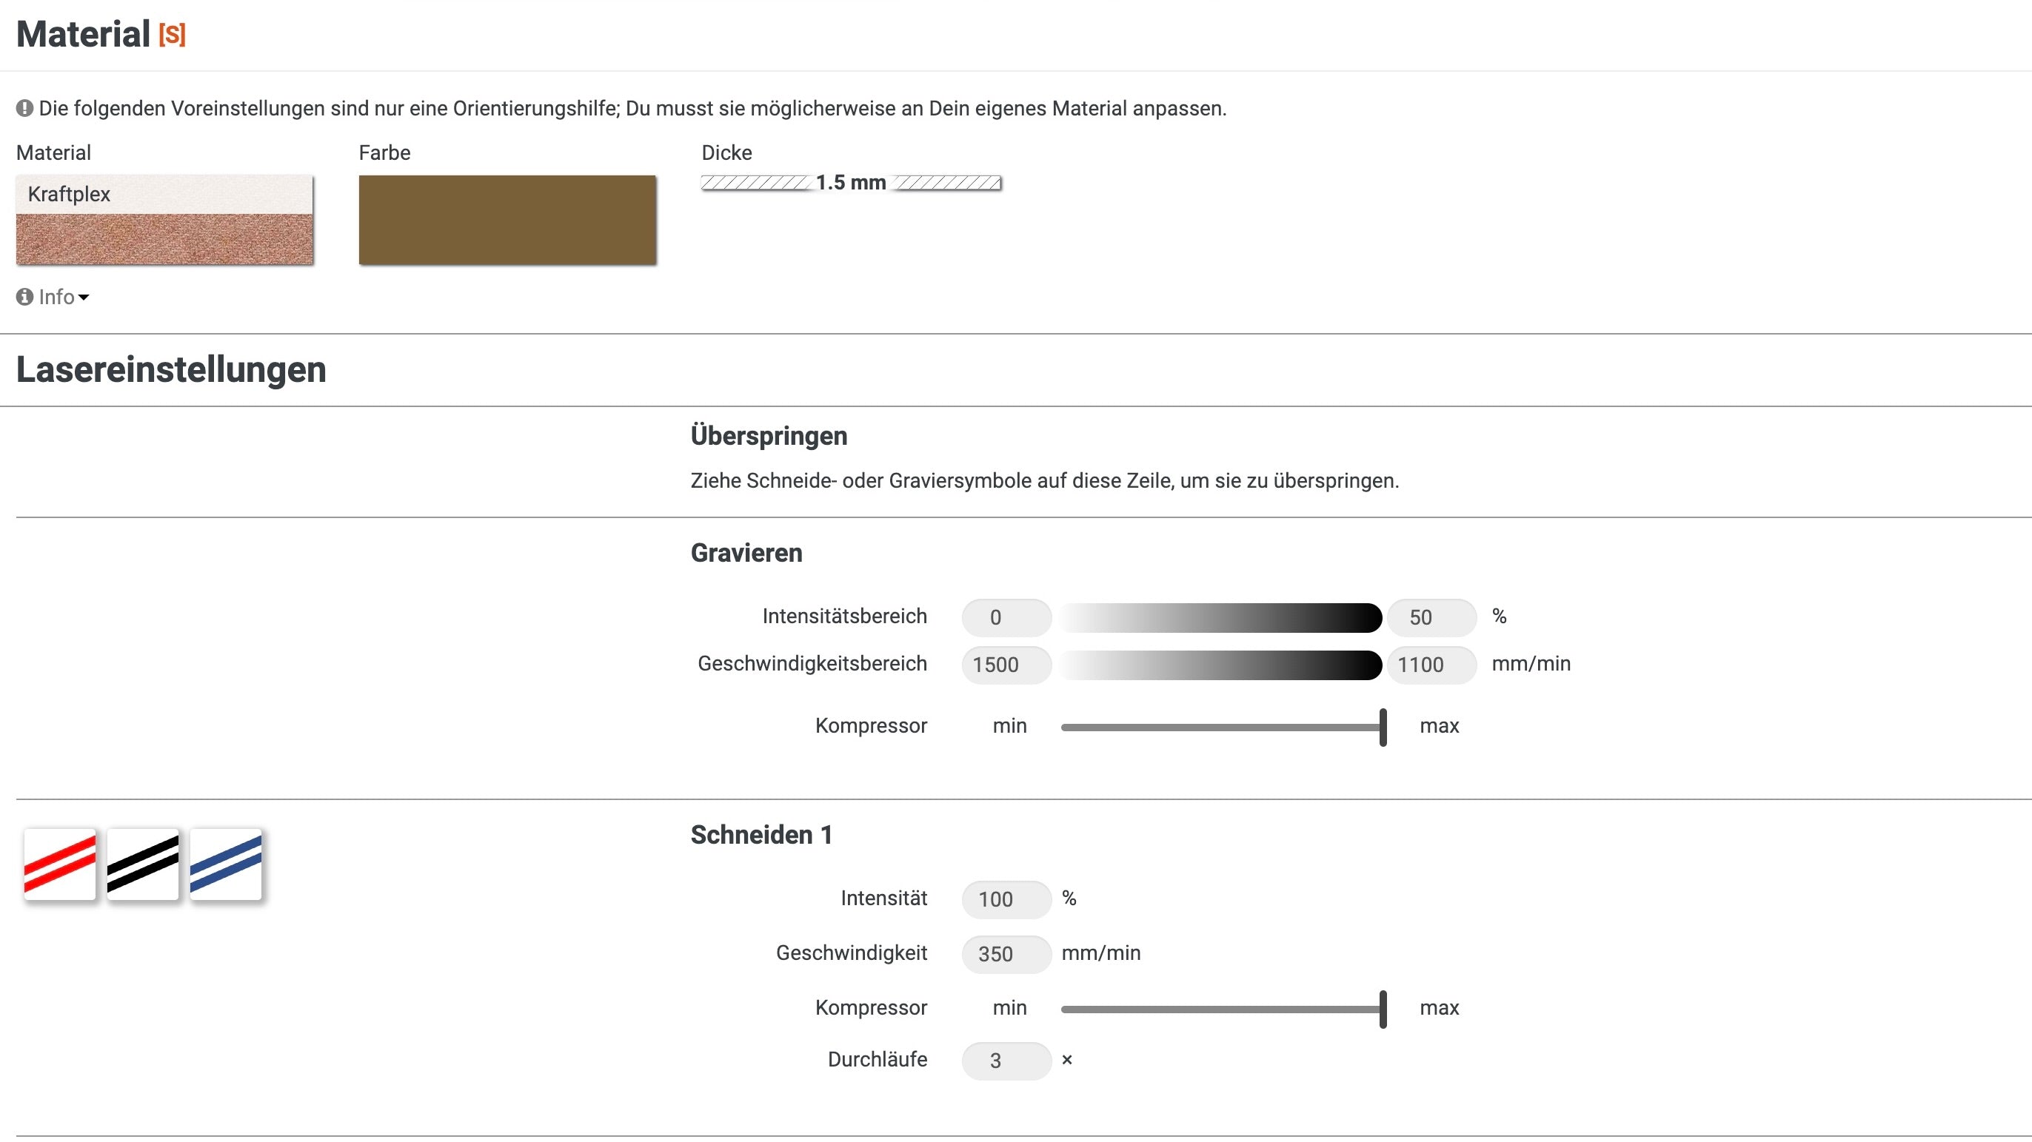This screenshot has height=1142, width=2032.
Task: Expand the Info dropdown section
Action: [52, 295]
